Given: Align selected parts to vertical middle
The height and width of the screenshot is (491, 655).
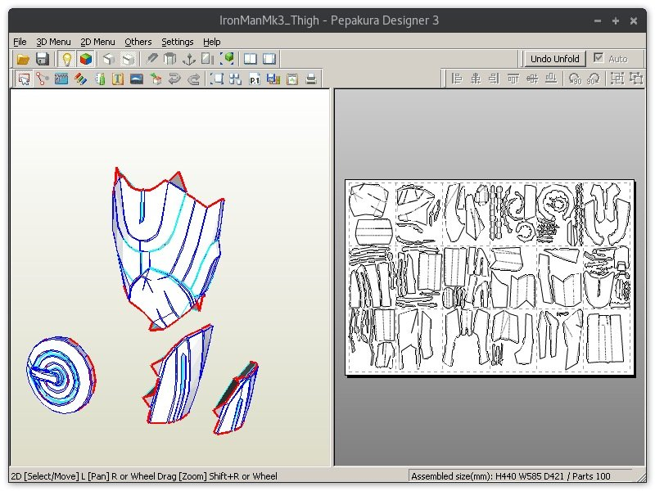Looking at the screenshot, I should point(532,79).
